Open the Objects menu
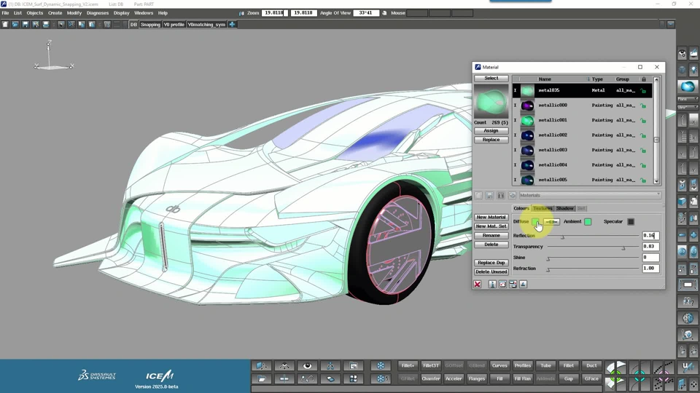This screenshot has width=700, height=393. (35, 13)
